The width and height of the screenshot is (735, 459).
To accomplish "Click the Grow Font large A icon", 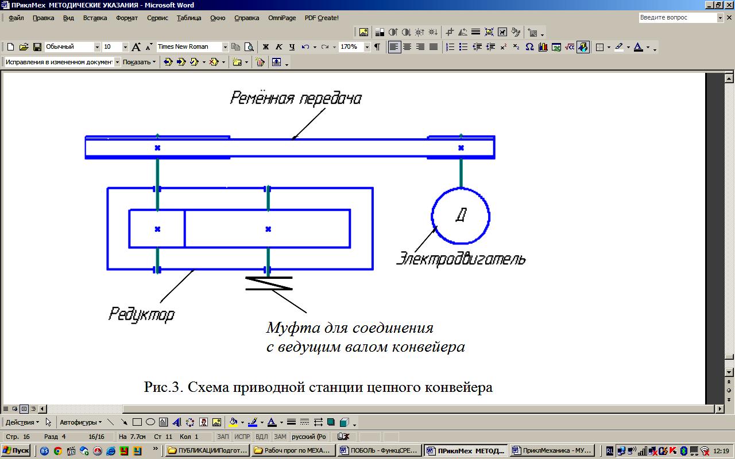I will click(x=136, y=47).
